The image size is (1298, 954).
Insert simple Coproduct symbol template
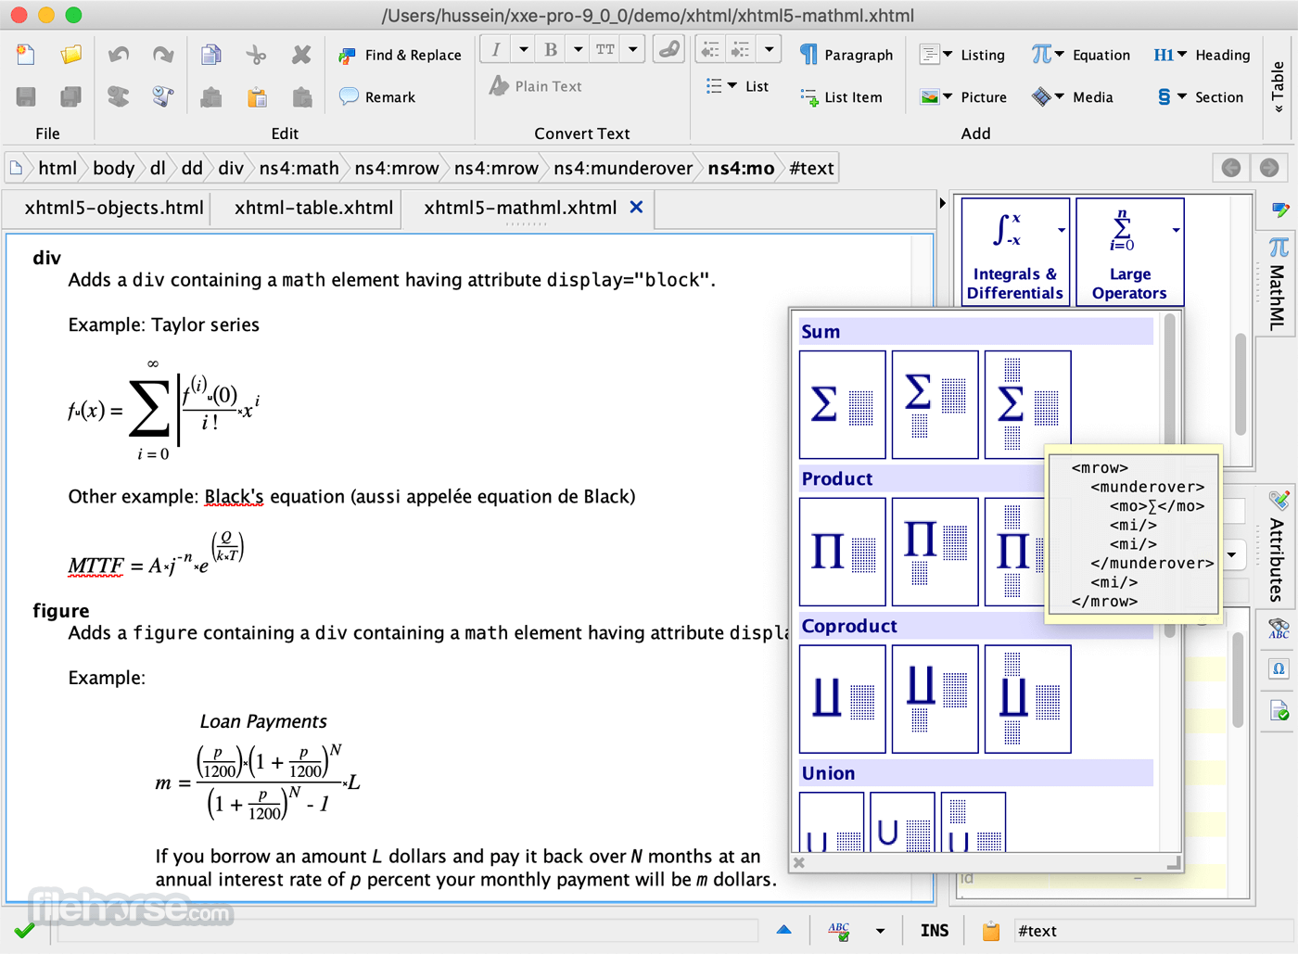843,699
